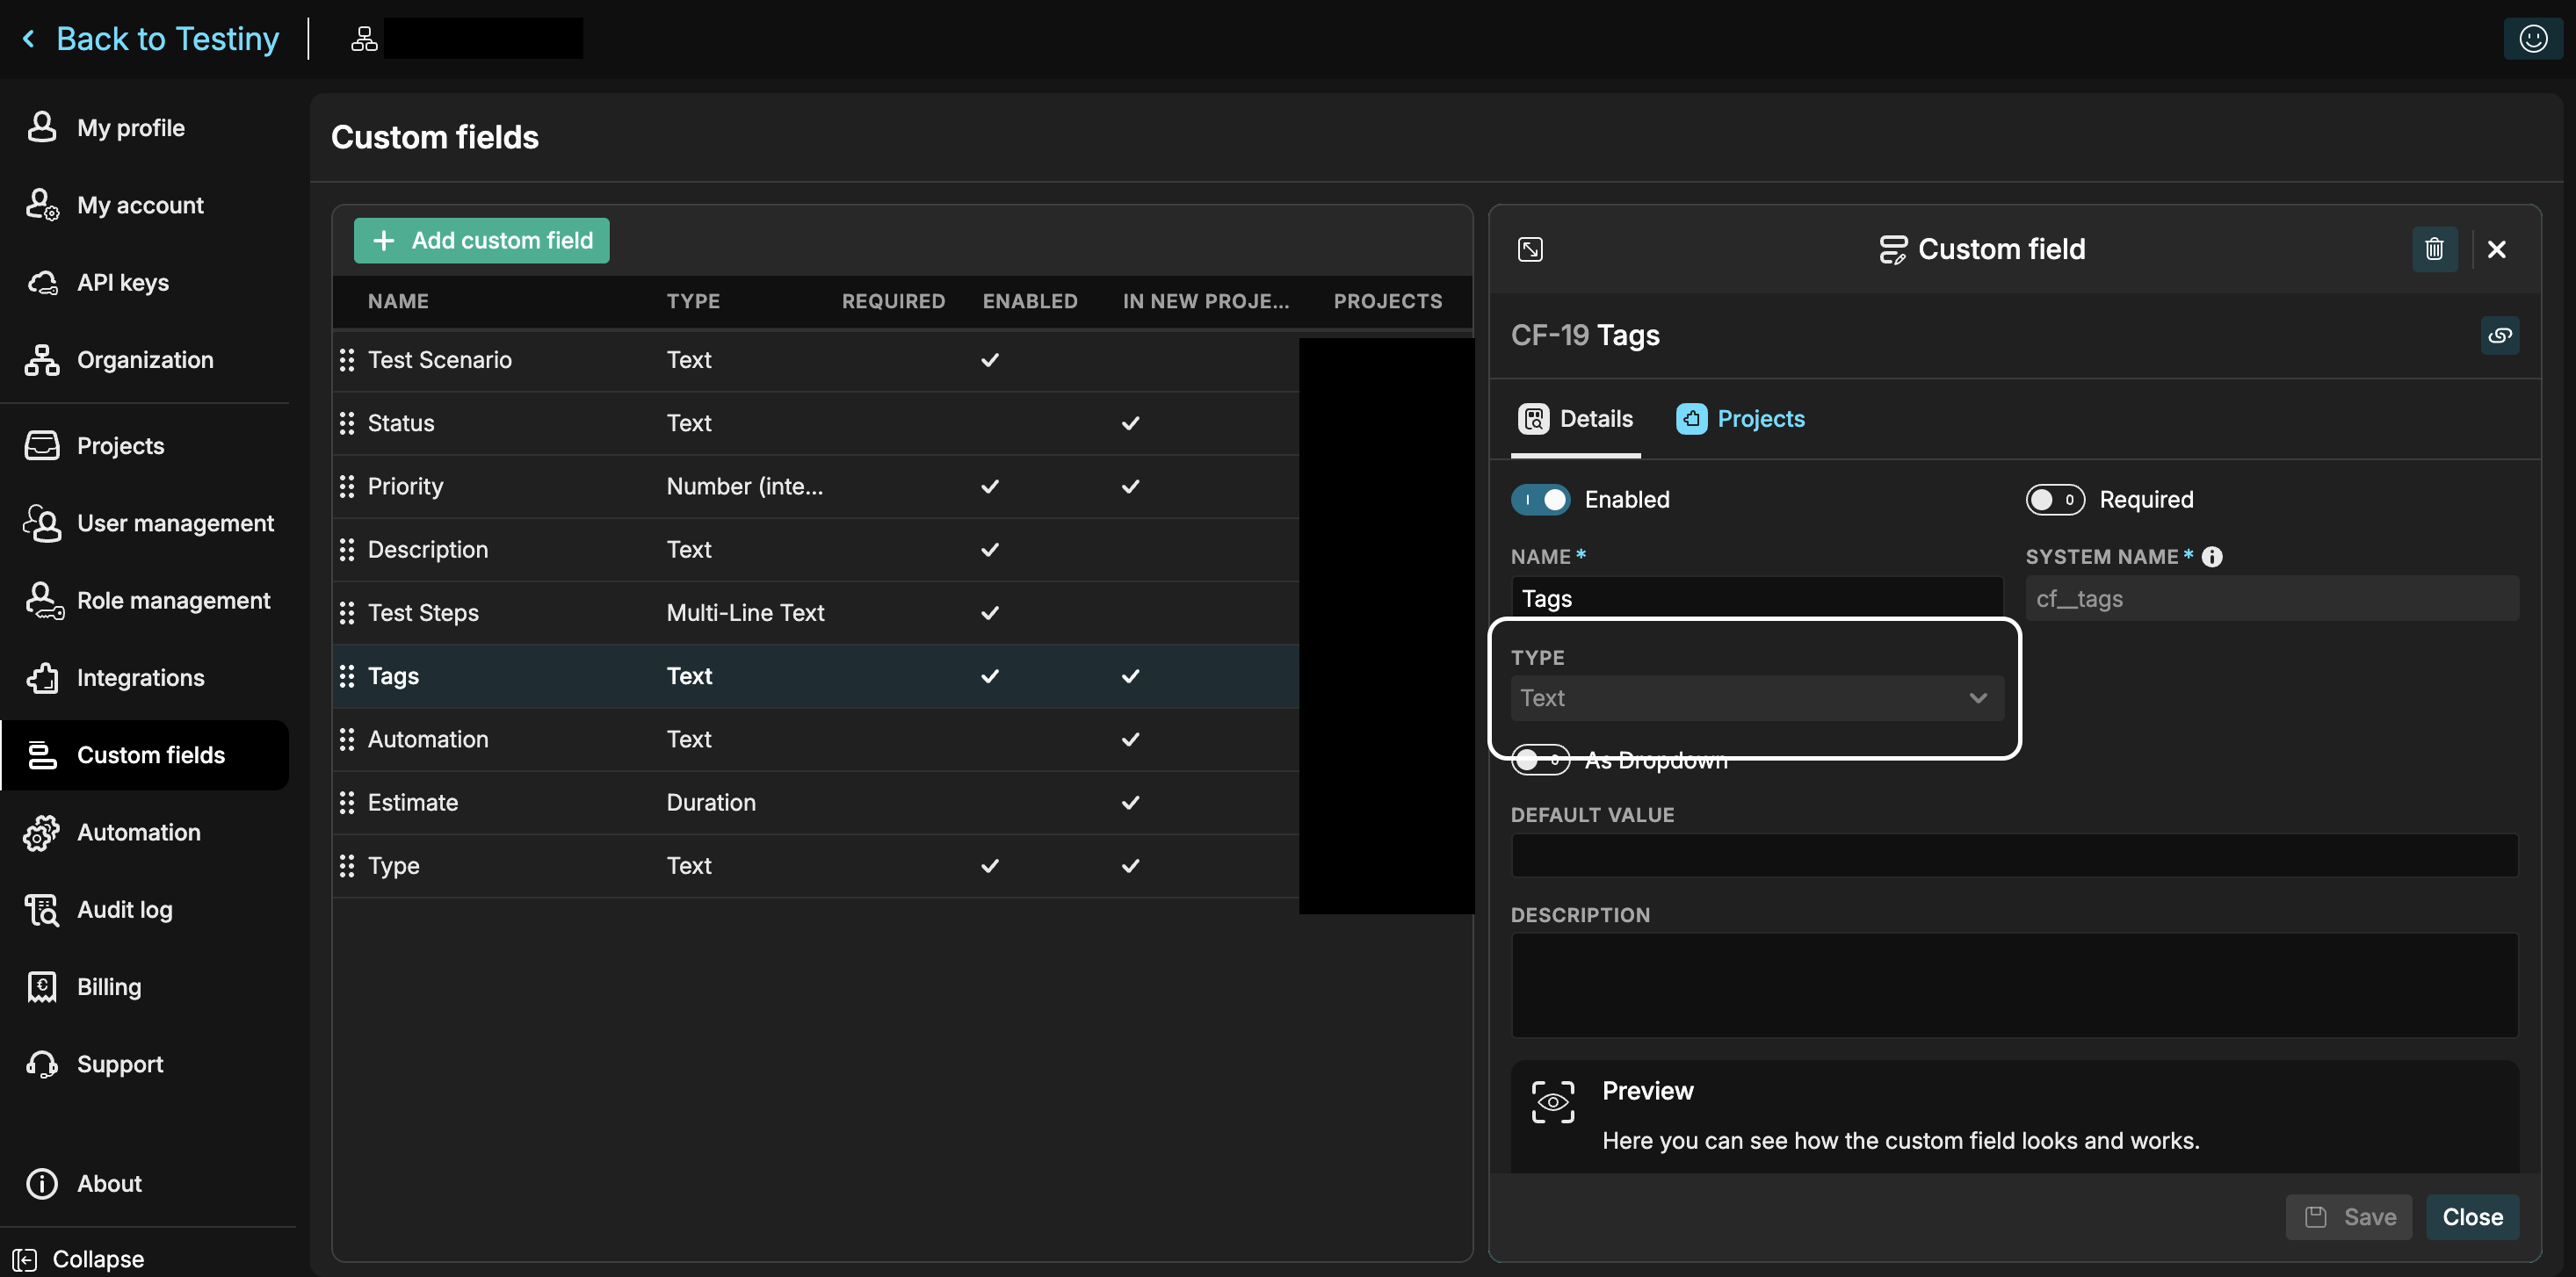Select the Estimate row in the table
Image resolution: width=2576 pixels, height=1277 pixels.
pyautogui.click(x=412, y=802)
